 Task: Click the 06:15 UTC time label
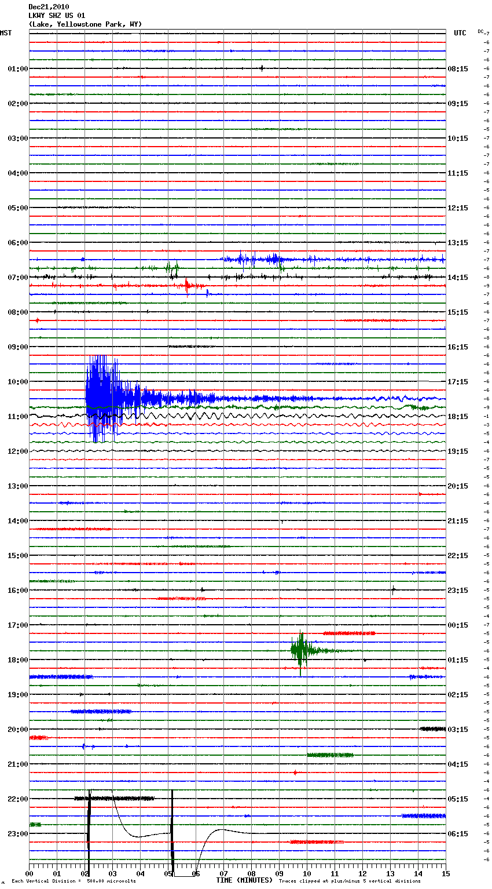458,834
